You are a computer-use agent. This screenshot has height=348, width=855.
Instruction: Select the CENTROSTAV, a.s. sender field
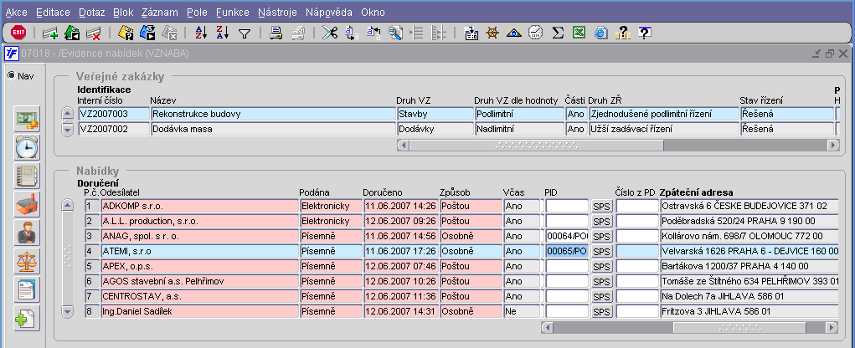click(x=199, y=296)
